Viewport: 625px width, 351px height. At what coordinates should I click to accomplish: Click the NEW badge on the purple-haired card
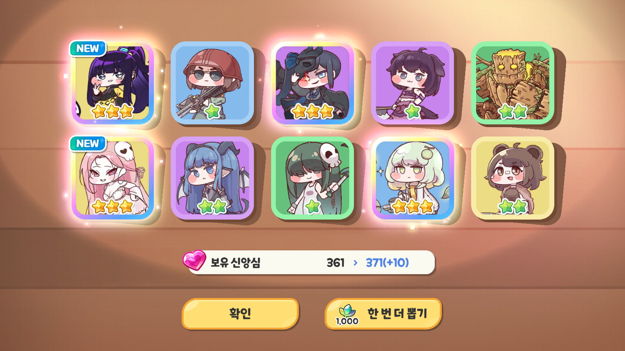(88, 49)
